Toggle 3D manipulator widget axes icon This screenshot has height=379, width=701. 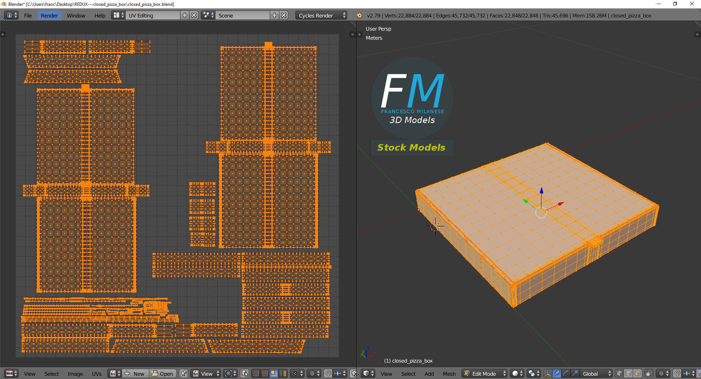548,374
